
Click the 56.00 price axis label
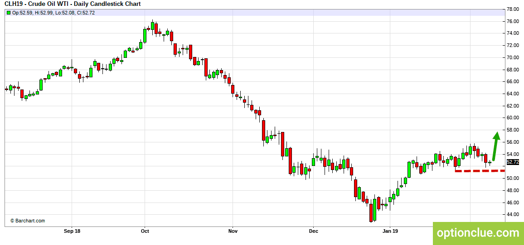click(513, 142)
